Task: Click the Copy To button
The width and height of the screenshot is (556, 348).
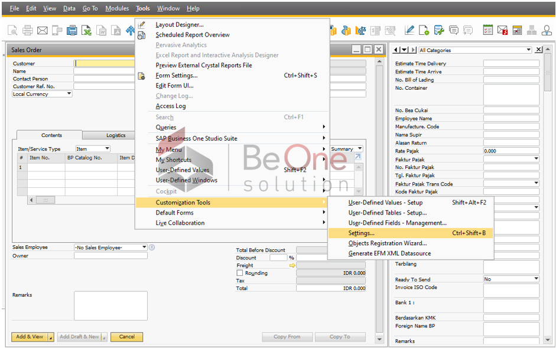Action: tap(340, 337)
